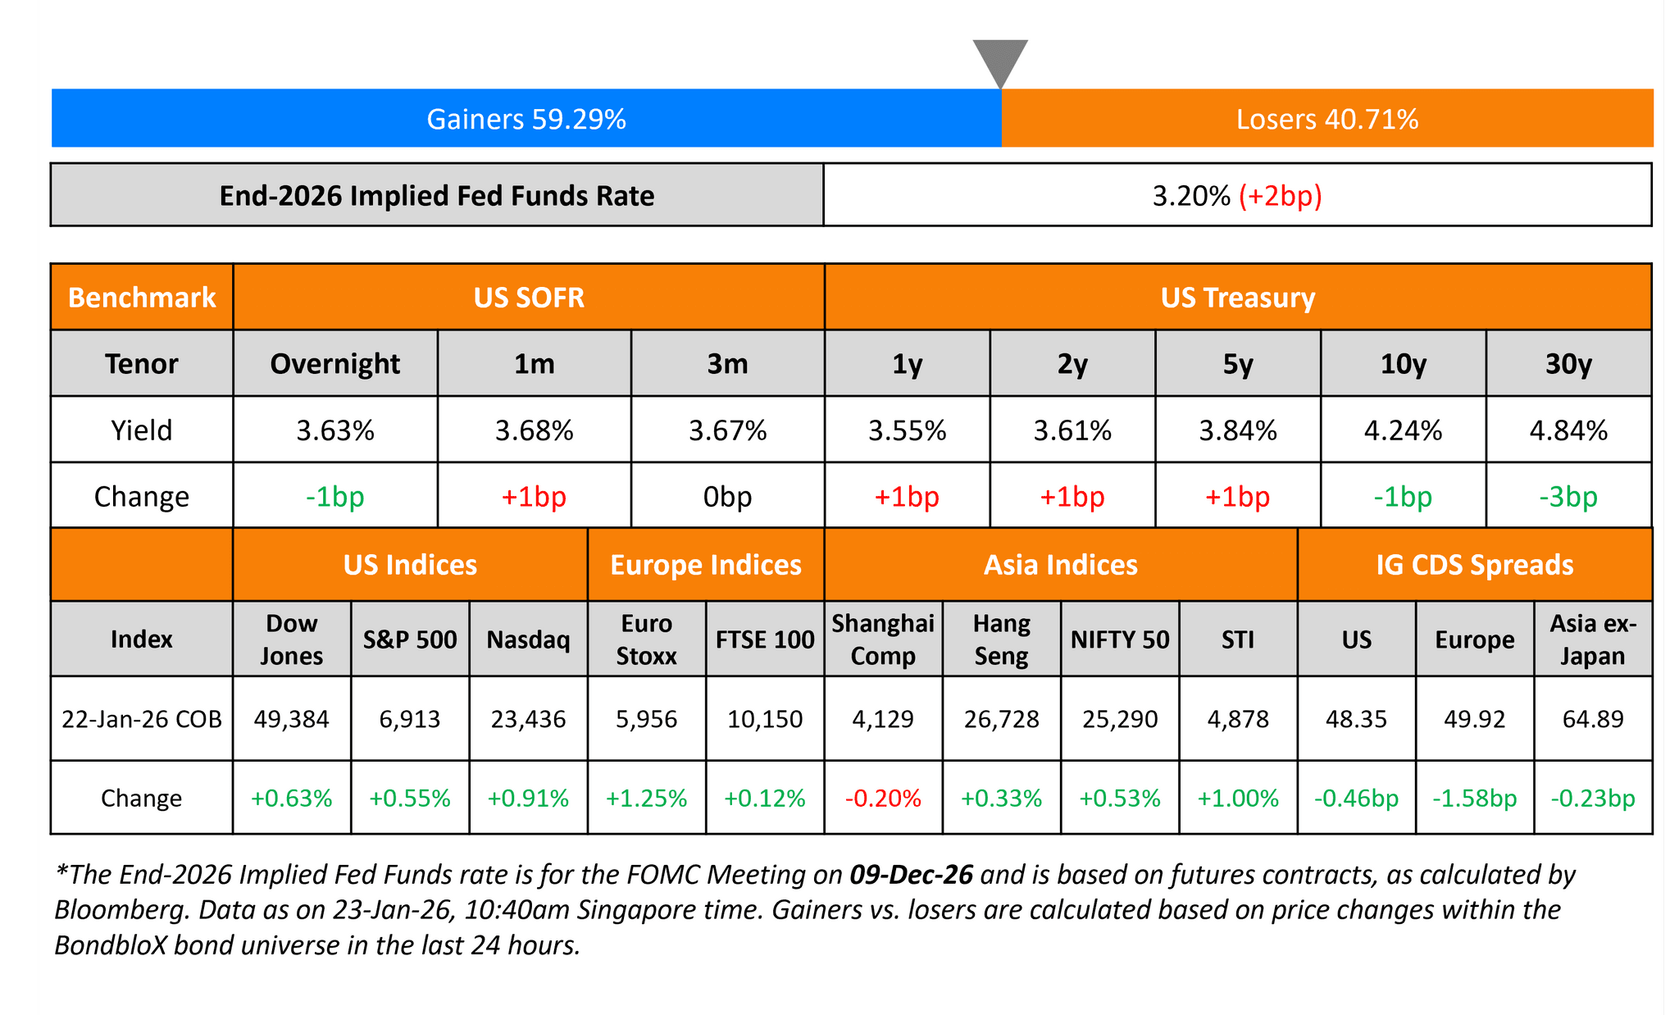Click the gray triangle marker above the bar
This screenshot has height=1015, width=1679.
(x=1000, y=59)
